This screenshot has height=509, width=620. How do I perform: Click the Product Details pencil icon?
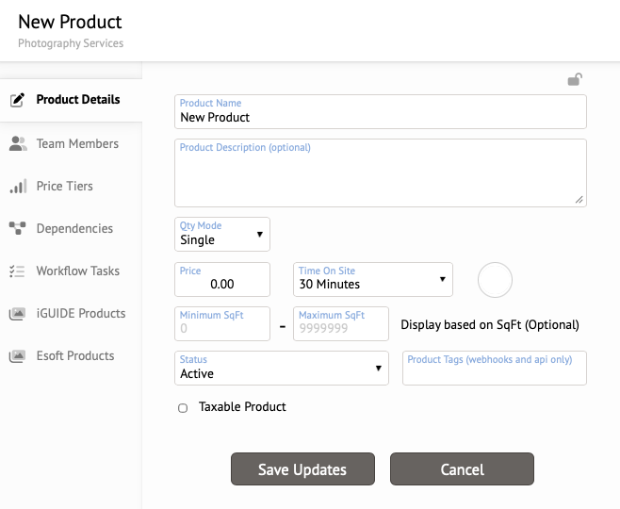click(17, 100)
